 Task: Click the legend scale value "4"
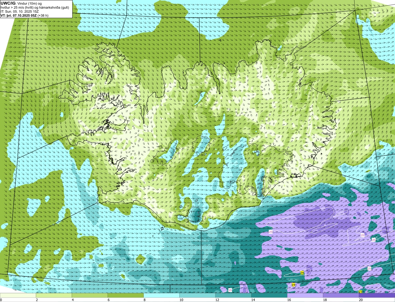click(x=73, y=300)
